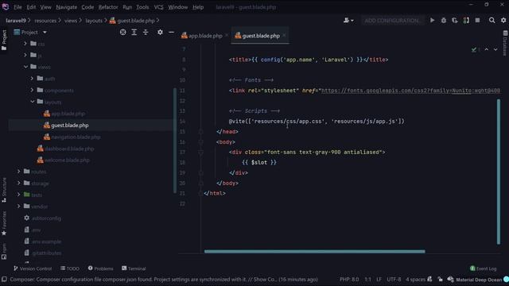Open the VCS menu
Image resolution: width=509 pixels, height=286 pixels.
158,7
